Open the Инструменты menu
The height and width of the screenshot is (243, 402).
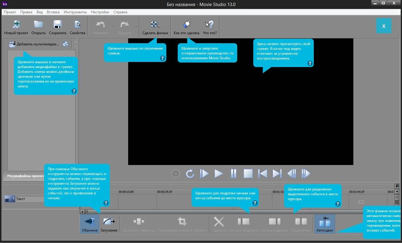75,12
